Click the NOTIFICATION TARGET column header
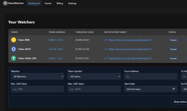 tap(116, 32)
